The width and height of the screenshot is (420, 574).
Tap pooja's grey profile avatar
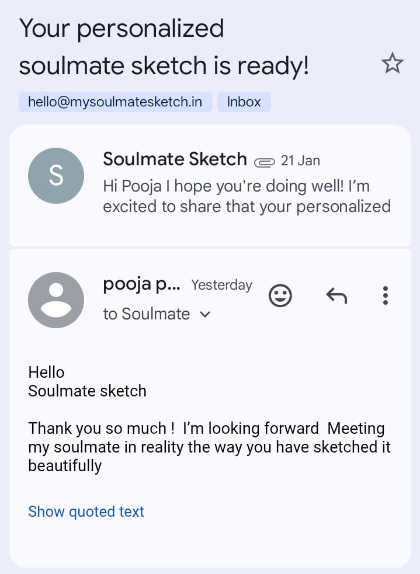coord(56,300)
